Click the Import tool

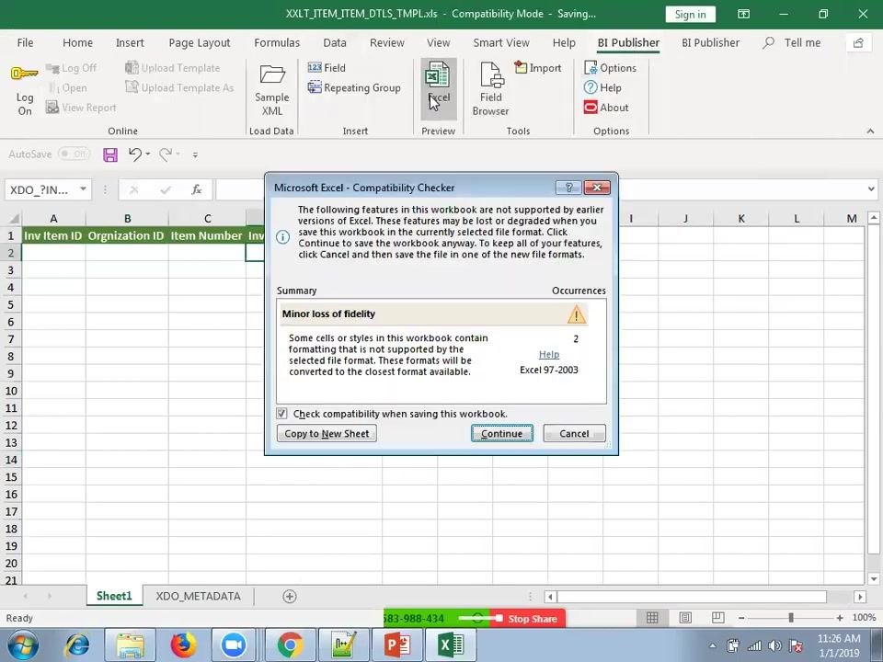click(x=538, y=67)
